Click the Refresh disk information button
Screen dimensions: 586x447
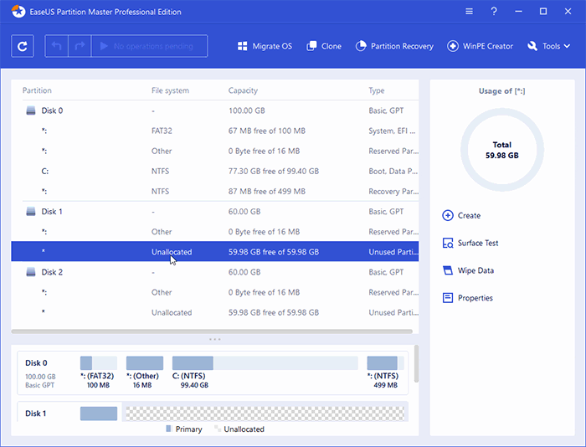23,46
